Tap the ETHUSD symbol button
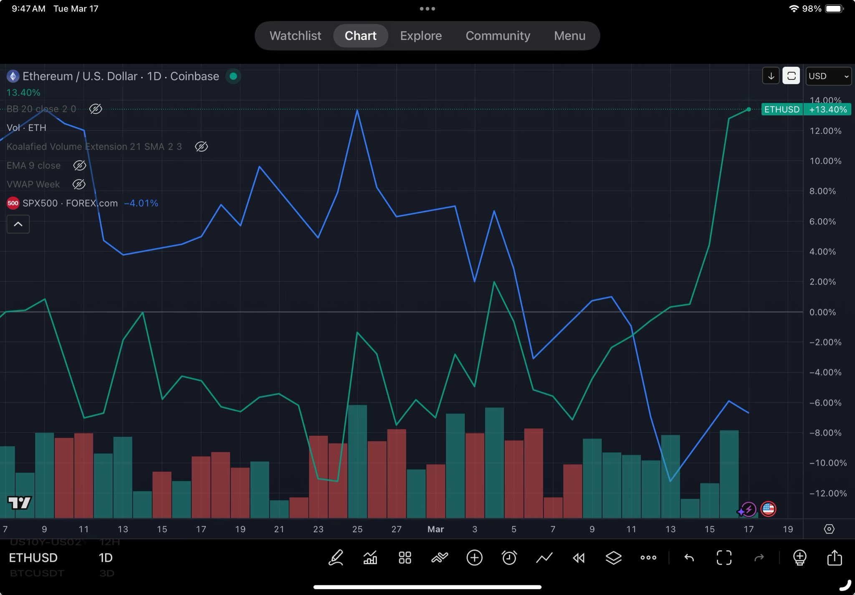 pyautogui.click(x=33, y=558)
